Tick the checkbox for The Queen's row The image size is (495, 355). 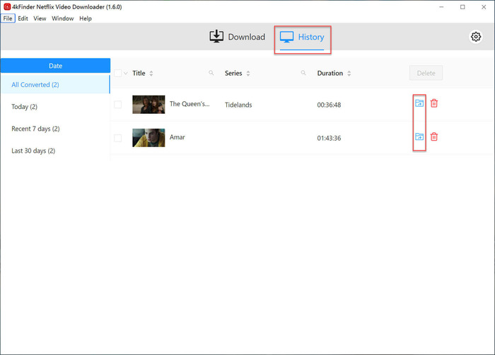tap(118, 105)
